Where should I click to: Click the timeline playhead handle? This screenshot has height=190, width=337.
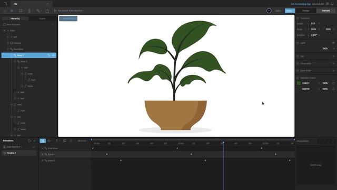point(223,142)
